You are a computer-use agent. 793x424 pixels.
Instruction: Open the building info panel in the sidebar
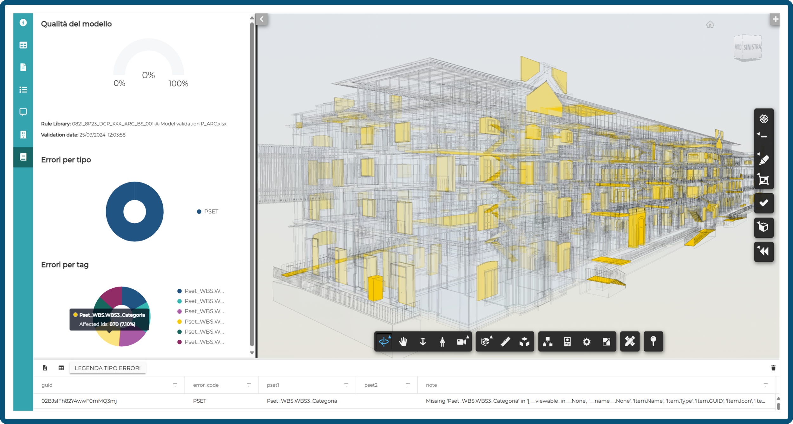23,134
